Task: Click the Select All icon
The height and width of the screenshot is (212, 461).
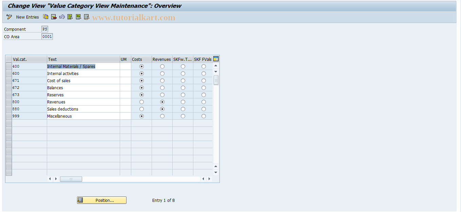Action: pyautogui.click(x=70, y=17)
